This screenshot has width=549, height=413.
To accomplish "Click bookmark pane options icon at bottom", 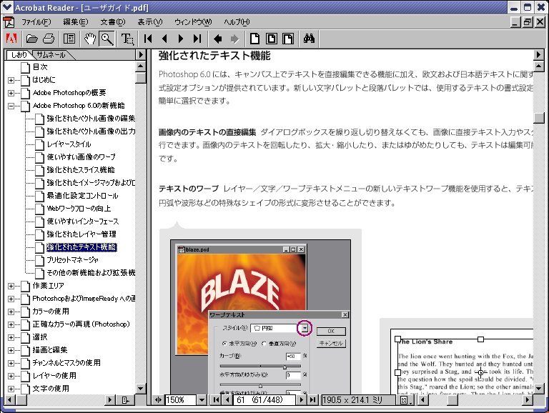I will tap(126, 399).
